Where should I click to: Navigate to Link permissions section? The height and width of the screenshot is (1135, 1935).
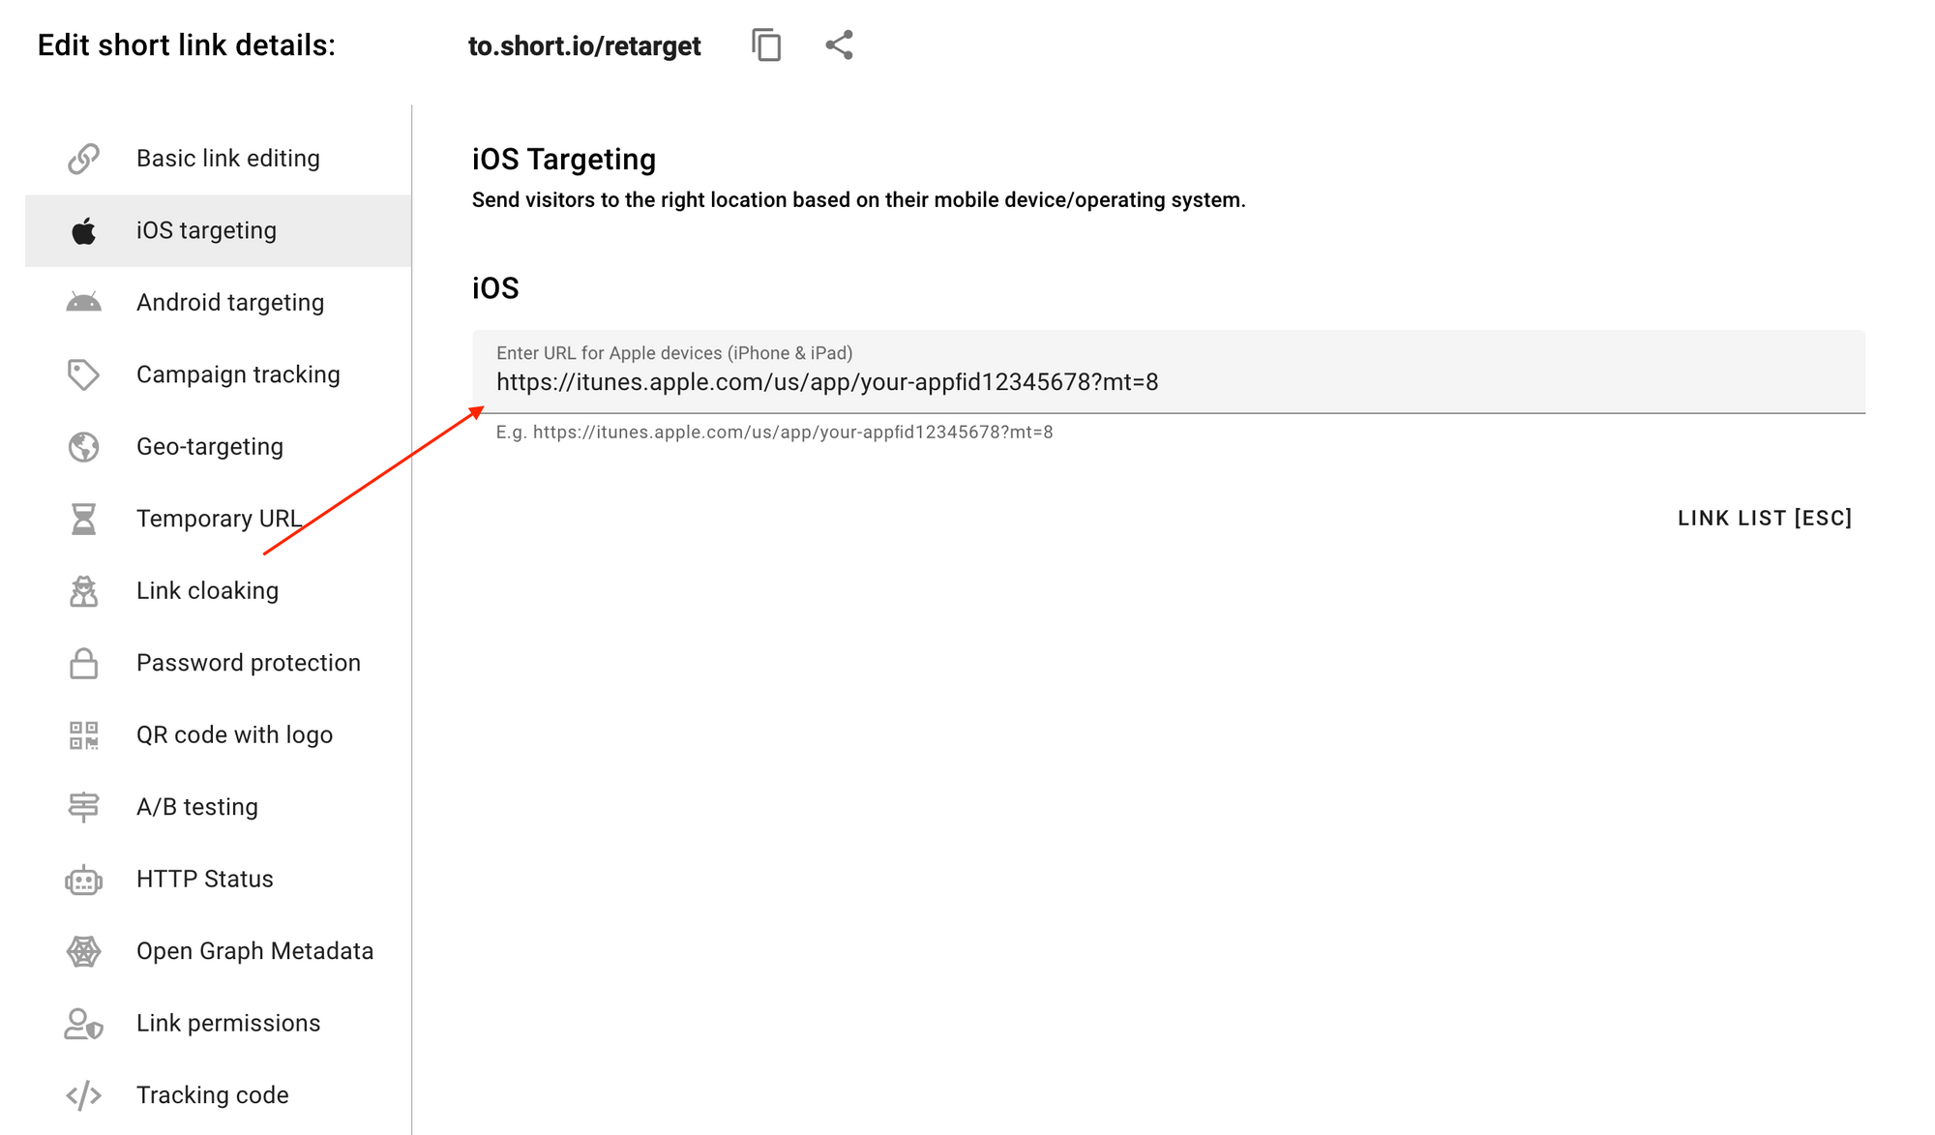pyautogui.click(x=209, y=1024)
